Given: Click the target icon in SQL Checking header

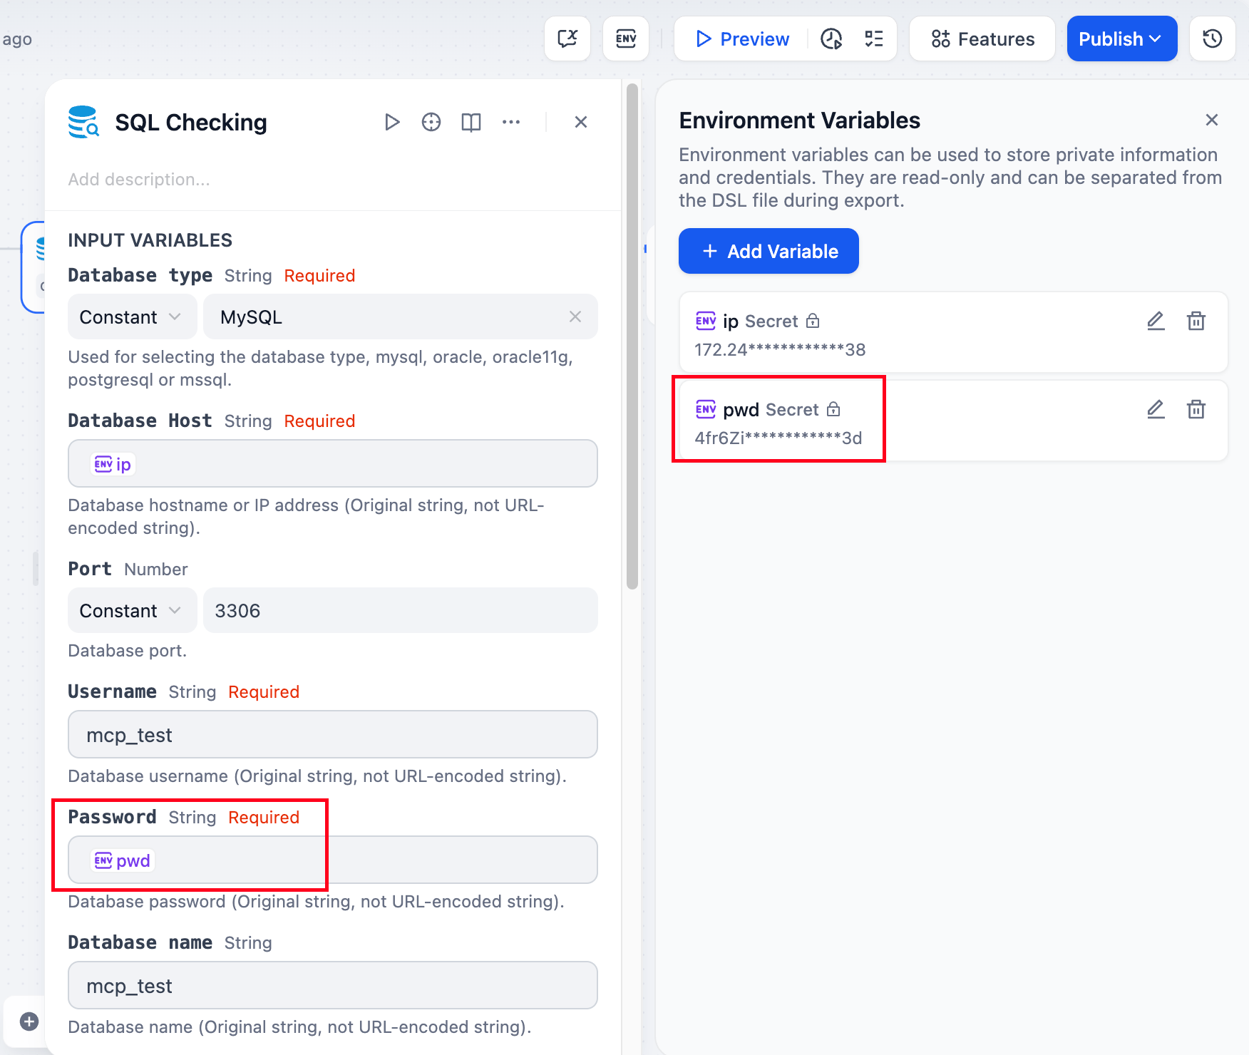Looking at the screenshot, I should pyautogui.click(x=431, y=122).
